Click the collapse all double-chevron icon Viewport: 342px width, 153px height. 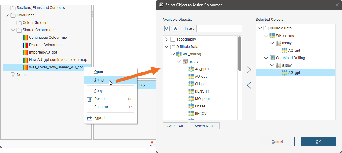coord(175,28)
